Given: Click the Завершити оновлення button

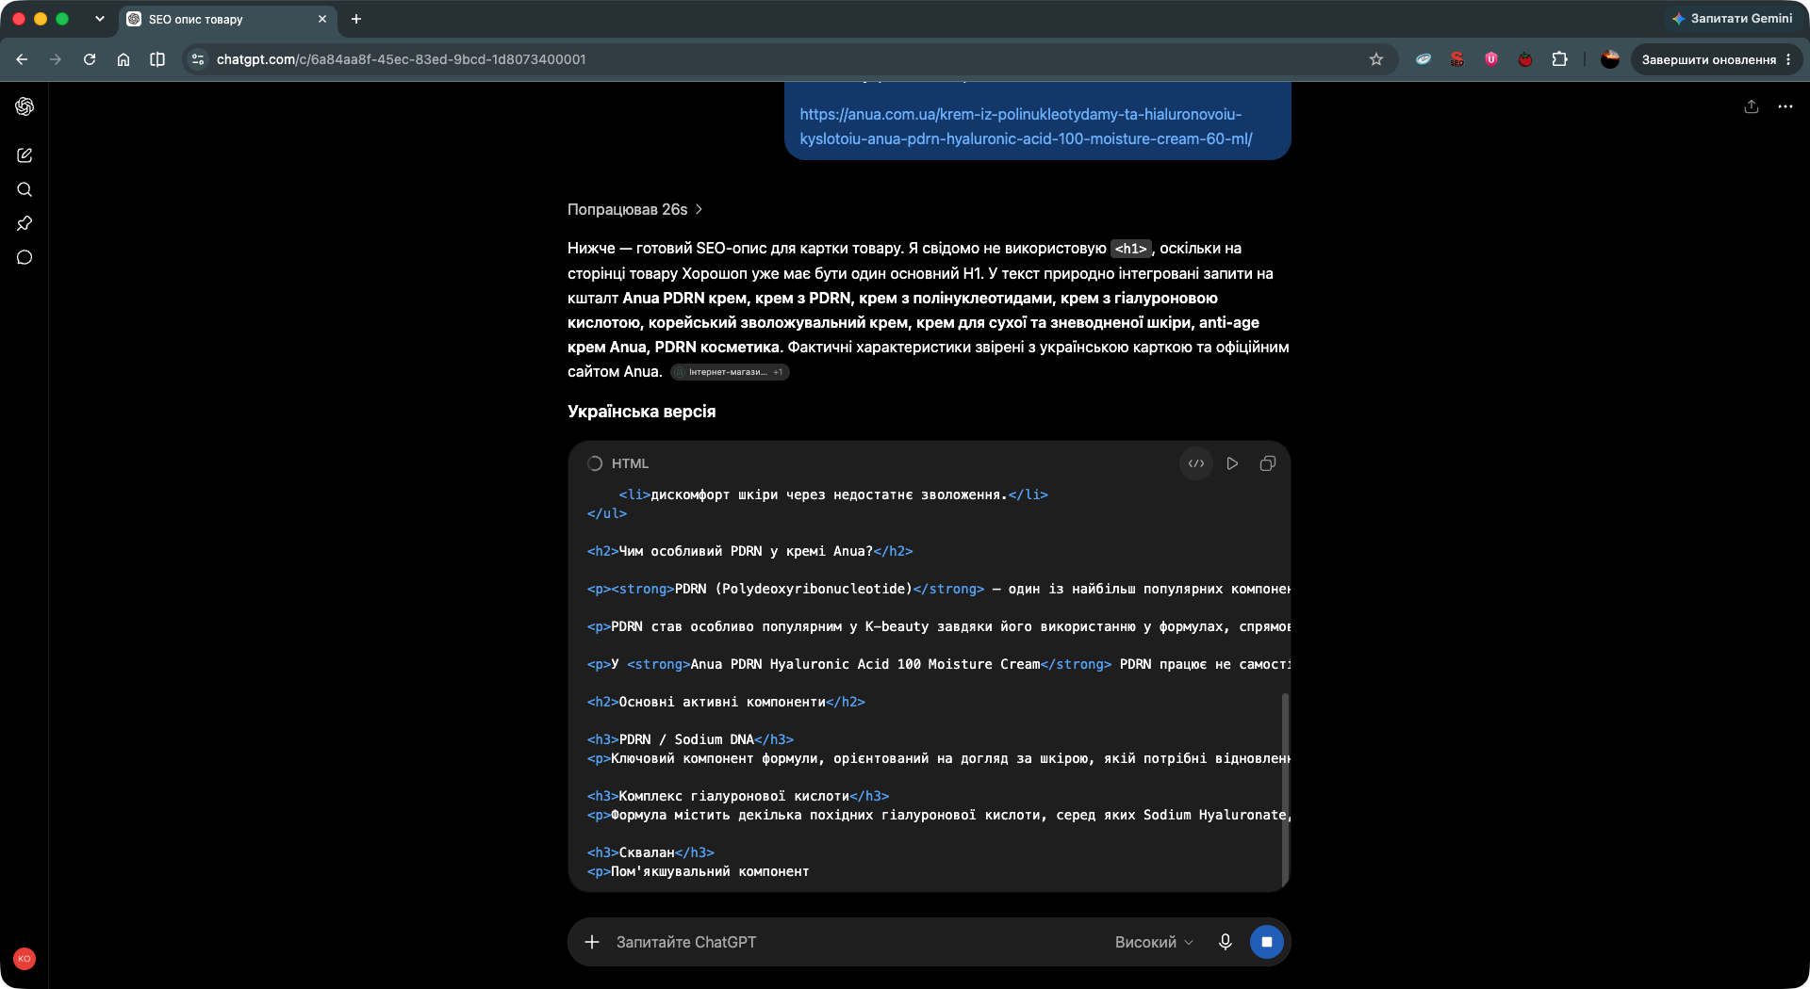Looking at the screenshot, I should [1709, 59].
